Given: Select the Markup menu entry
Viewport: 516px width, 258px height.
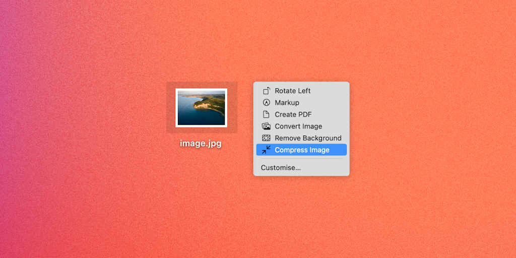Looking at the screenshot, I should point(301,103).
